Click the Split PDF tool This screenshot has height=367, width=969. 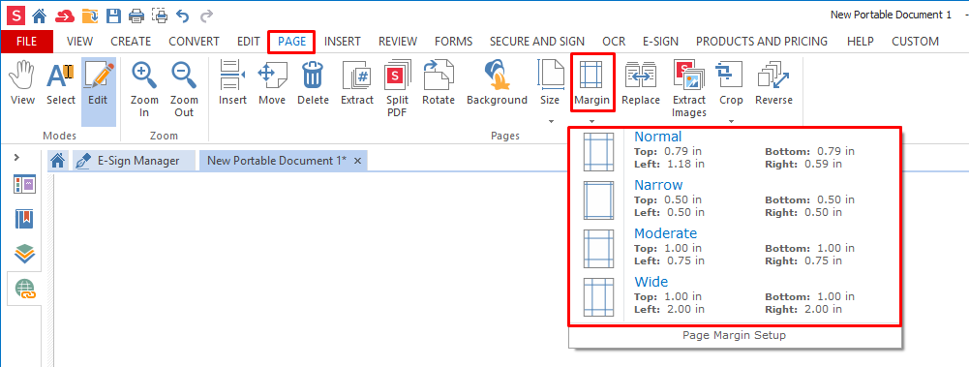pyautogui.click(x=397, y=89)
